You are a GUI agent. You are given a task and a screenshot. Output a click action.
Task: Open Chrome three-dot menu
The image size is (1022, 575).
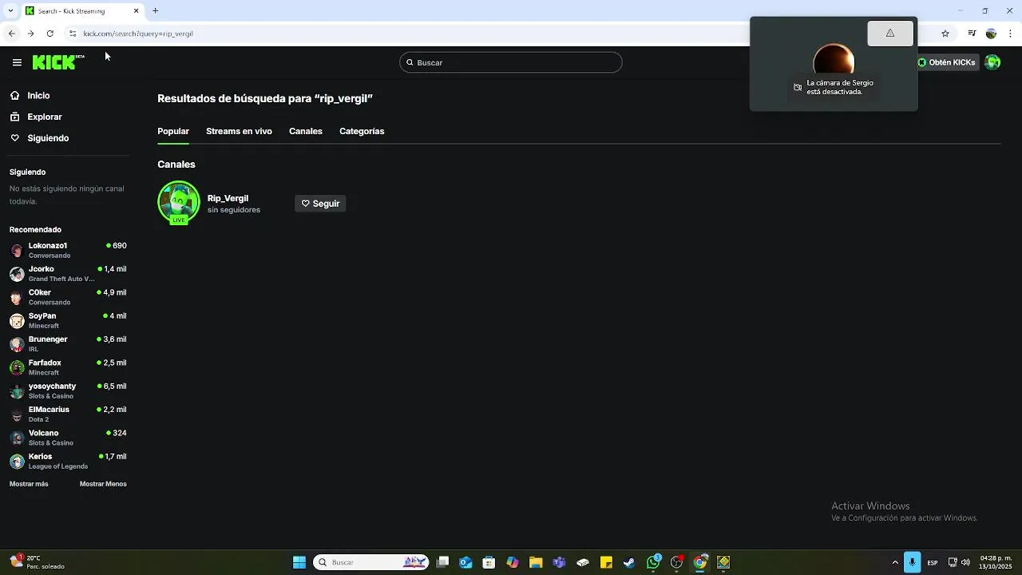pyautogui.click(x=1010, y=34)
